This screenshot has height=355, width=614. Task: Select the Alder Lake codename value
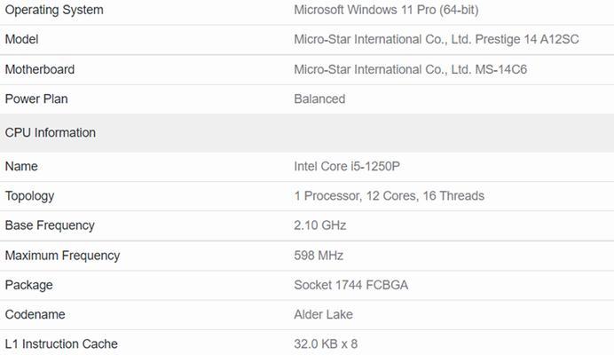323,314
